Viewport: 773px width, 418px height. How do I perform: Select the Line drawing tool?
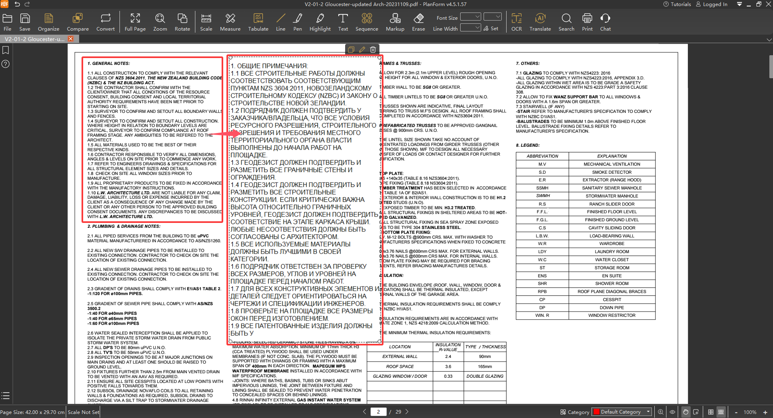click(x=281, y=22)
